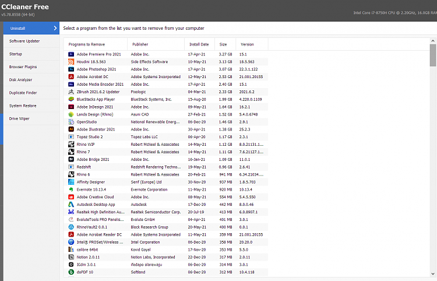Sort list by Publisher column header
This screenshot has width=437, height=281.
(156, 44)
